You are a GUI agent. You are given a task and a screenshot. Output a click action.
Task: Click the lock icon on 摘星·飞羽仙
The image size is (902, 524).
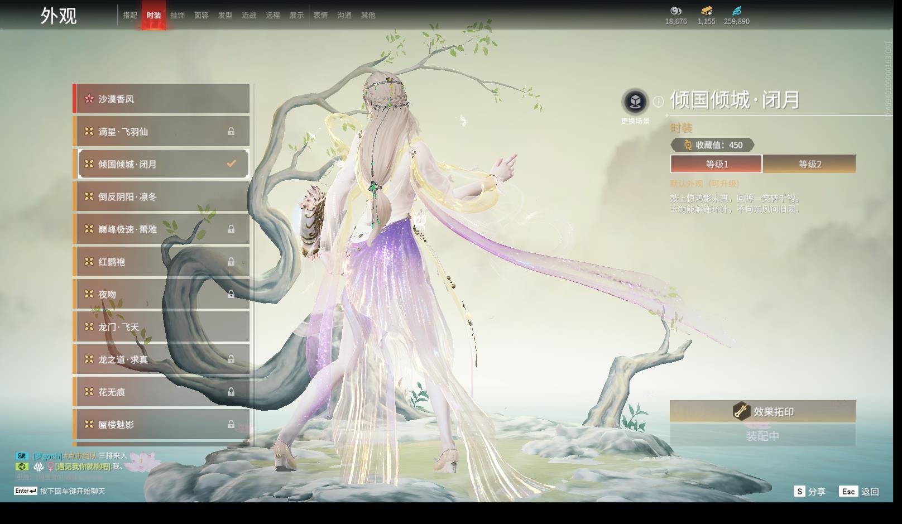231,131
